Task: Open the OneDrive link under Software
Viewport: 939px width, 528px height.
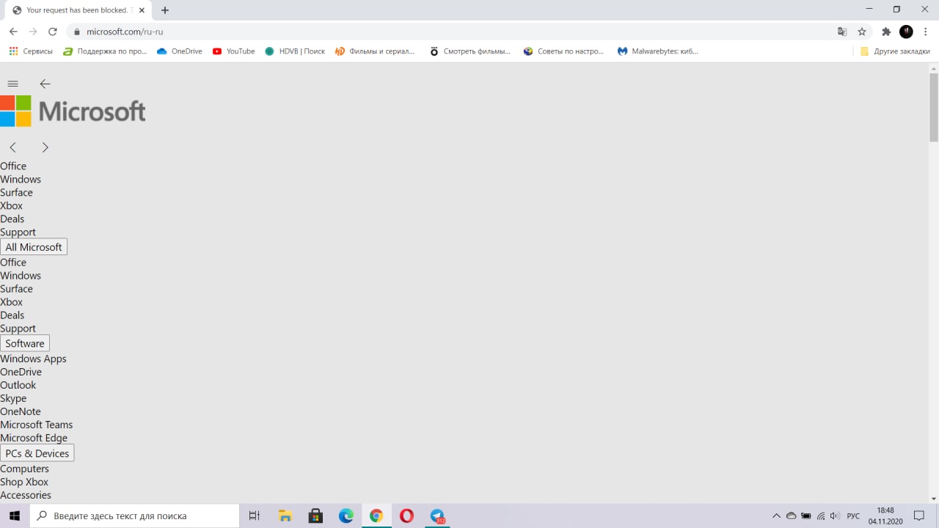Action: pos(21,372)
